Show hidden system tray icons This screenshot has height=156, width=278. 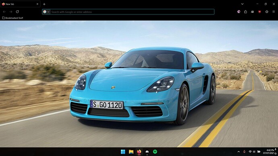coord(239,152)
